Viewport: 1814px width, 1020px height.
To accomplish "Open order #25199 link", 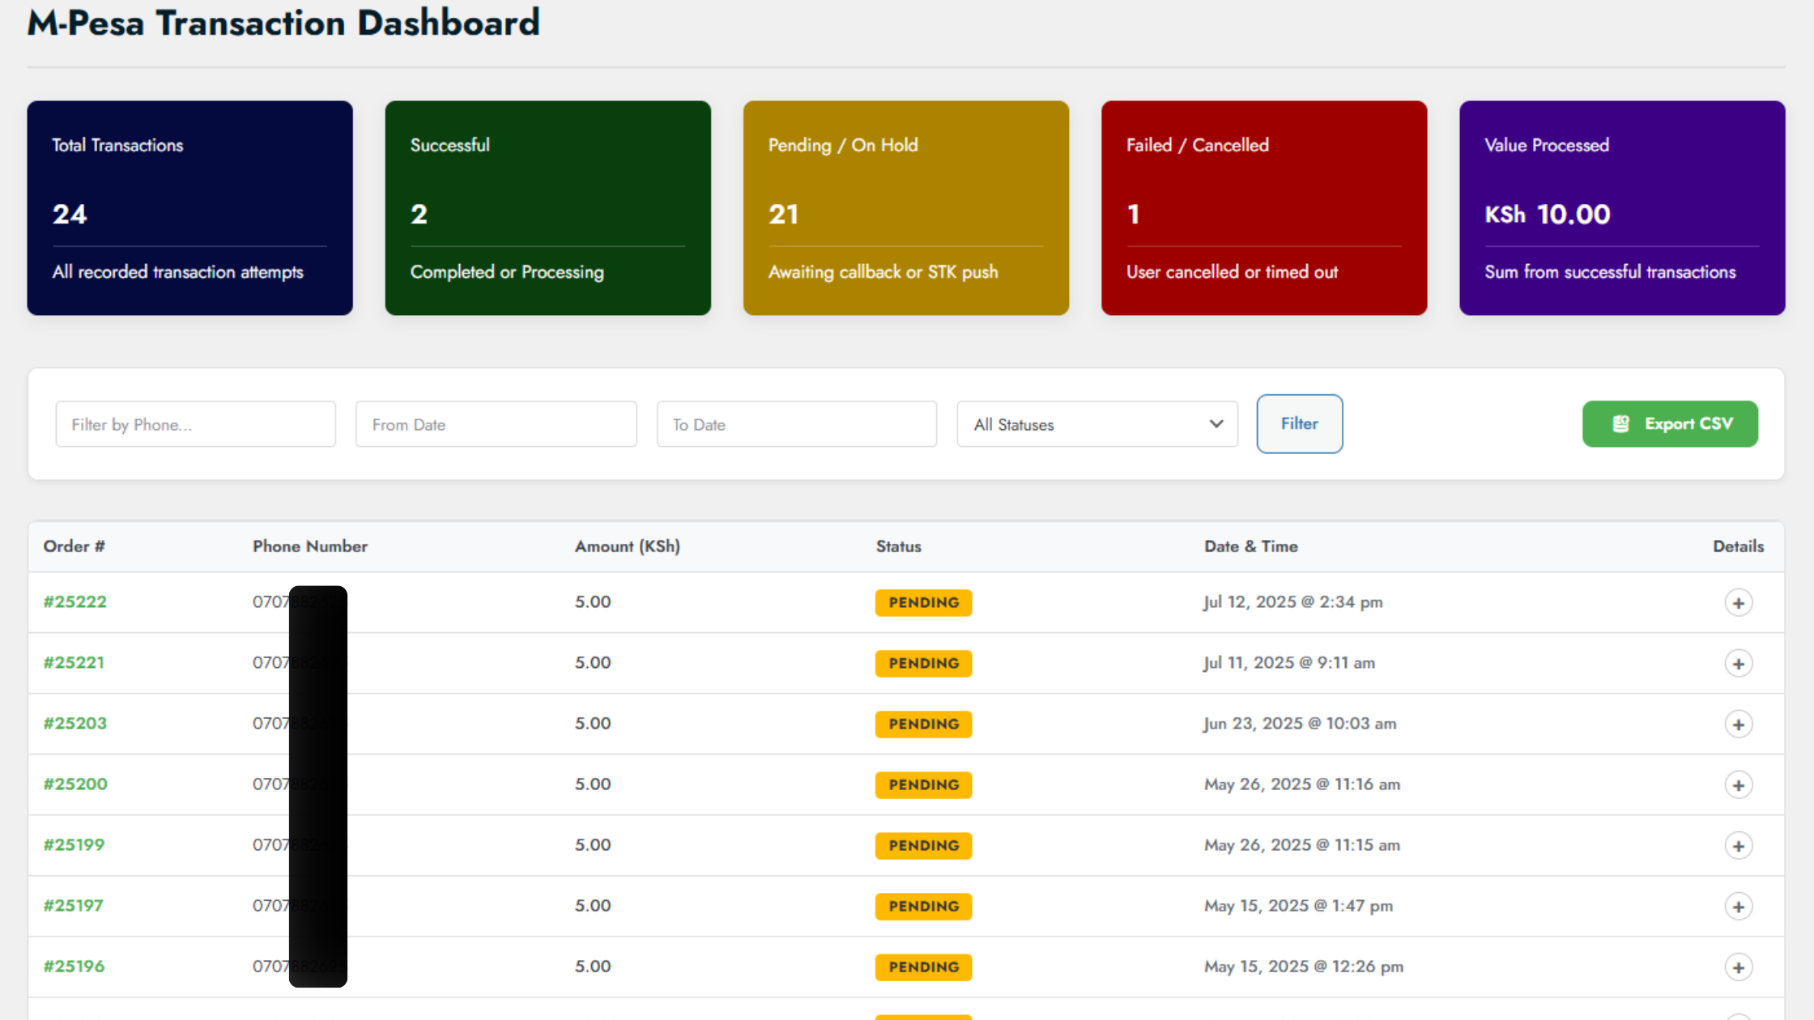I will [74, 844].
